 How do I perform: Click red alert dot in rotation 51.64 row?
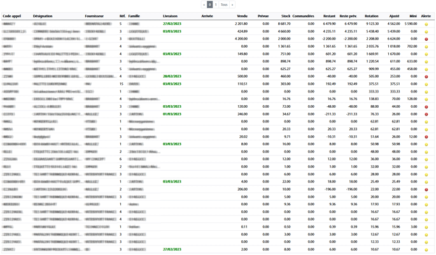pyautogui.click(x=426, y=137)
